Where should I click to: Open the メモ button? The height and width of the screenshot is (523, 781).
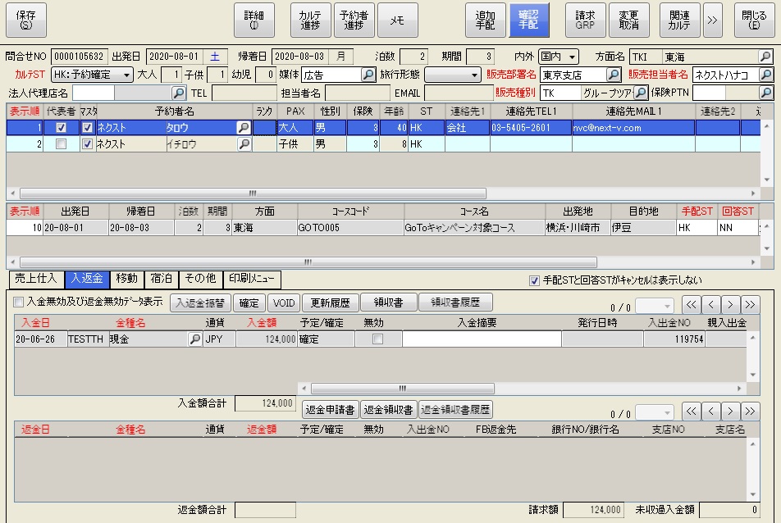[x=397, y=20]
